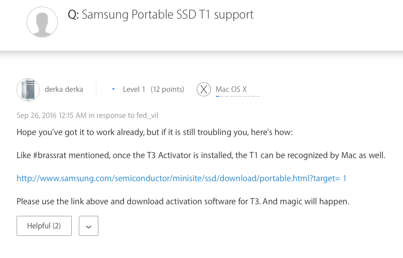This screenshot has width=403, height=258.
Task: Click derka derka's Mac Pro avatar
Action: 28,90
